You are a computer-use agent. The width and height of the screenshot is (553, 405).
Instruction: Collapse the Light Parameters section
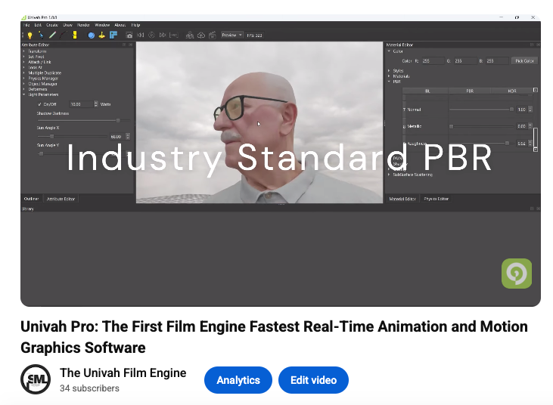click(x=24, y=94)
